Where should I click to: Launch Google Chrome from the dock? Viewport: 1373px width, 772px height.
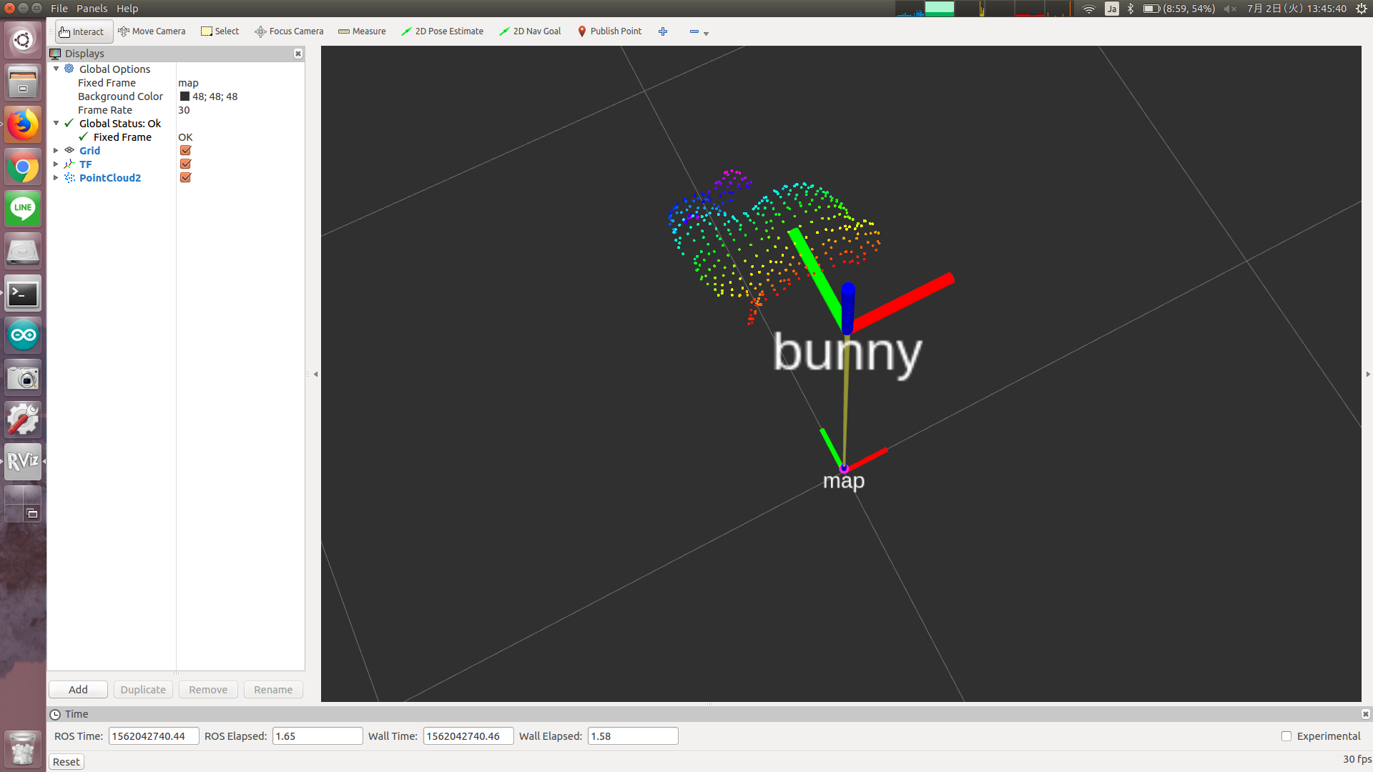point(23,167)
